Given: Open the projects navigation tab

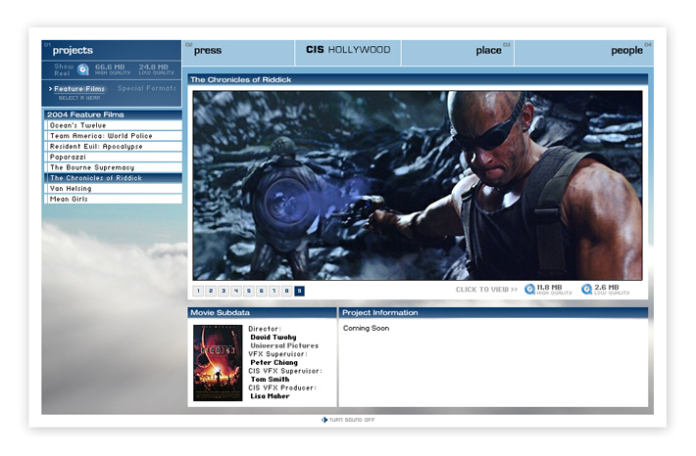Looking at the screenshot, I should 112,50.
